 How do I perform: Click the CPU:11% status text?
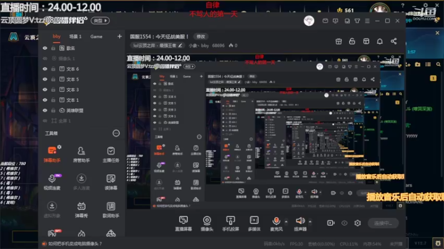pos(350,243)
